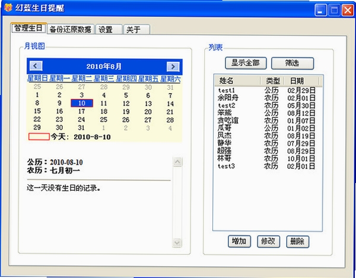Click 增加 to add a birthday
The image size is (356, 278).
coord(239,241)
